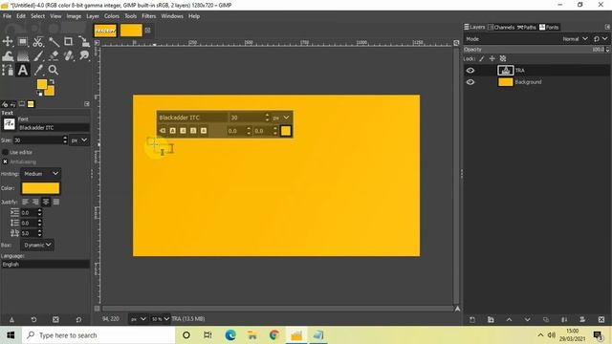Viewport: 612px width, 344px height.
Task: Hide the TRA text layer
Action: [470, 71]
